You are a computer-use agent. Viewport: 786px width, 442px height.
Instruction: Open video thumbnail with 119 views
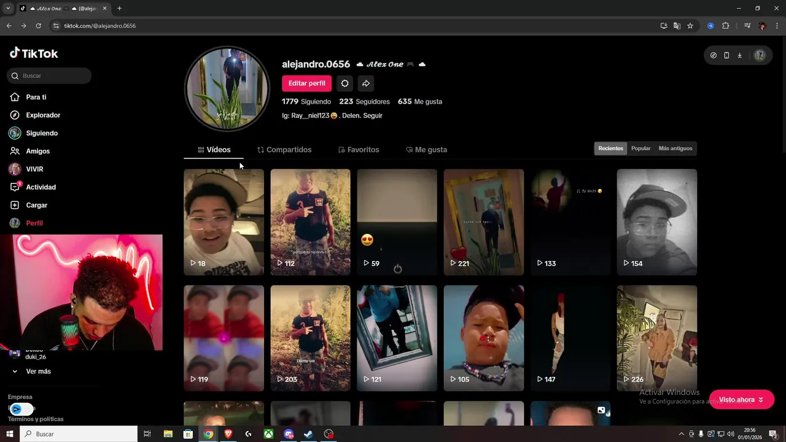(x=224, y=338)
